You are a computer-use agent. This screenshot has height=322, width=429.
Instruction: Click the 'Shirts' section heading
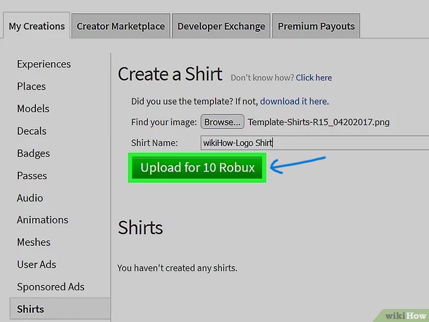click(x=140, y=228)
